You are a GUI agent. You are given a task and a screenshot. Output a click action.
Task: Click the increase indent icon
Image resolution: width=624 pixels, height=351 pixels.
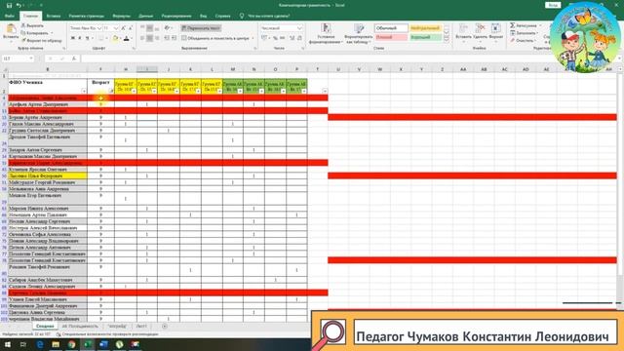pyautogui.click(x=174, y=38)
